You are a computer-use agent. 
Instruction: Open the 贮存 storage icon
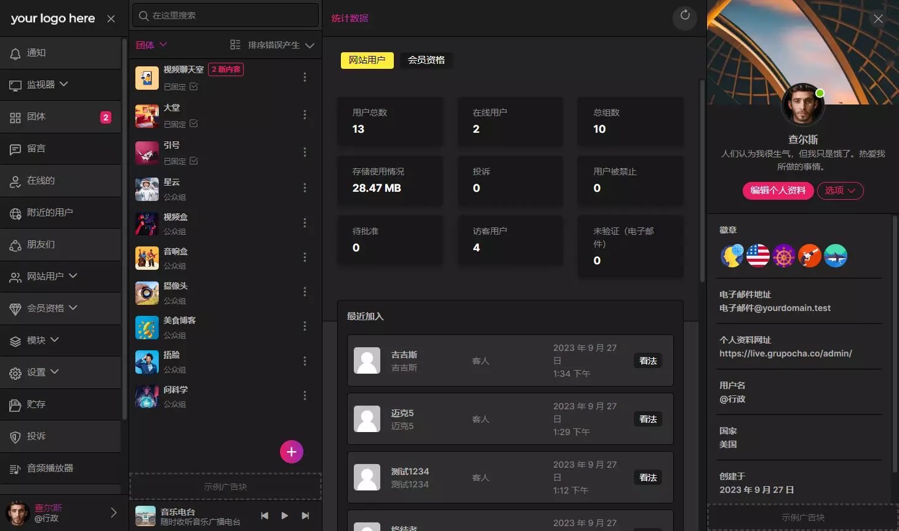point(15,405)
